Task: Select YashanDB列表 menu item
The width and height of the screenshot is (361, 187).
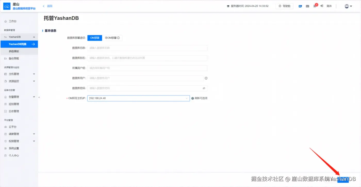Action: pyautogui.click(x=19, y=44)
